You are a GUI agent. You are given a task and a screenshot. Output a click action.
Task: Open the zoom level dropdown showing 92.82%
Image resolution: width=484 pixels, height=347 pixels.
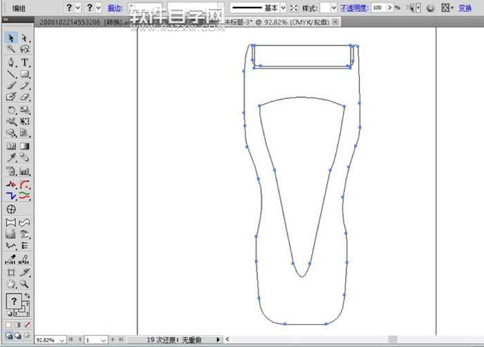pyautogui.click(x=61, y=340)
